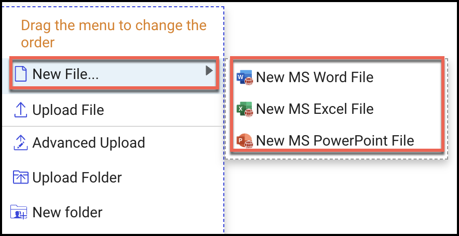Click empty space right of the PowerPoint label

428,140
